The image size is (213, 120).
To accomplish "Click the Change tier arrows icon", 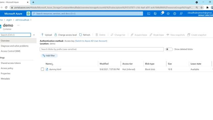I will (112, 35).
